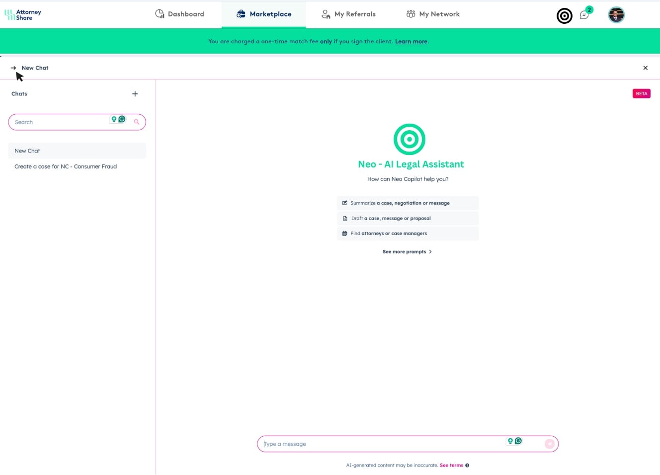Click the magnifier icon in Search field
660x475 pixels.
click(137, 122)
